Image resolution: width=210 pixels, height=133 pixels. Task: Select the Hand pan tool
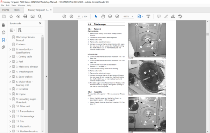[103, 16]
